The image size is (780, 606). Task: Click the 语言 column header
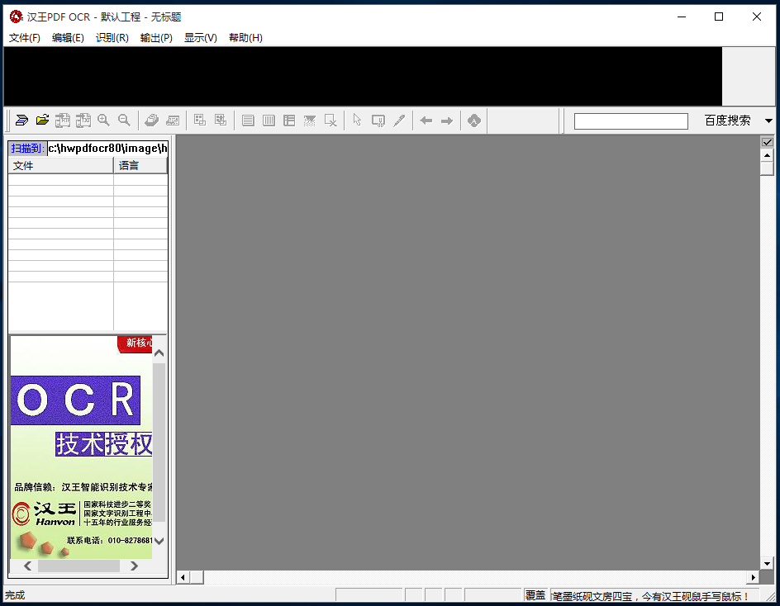[140, 166]
